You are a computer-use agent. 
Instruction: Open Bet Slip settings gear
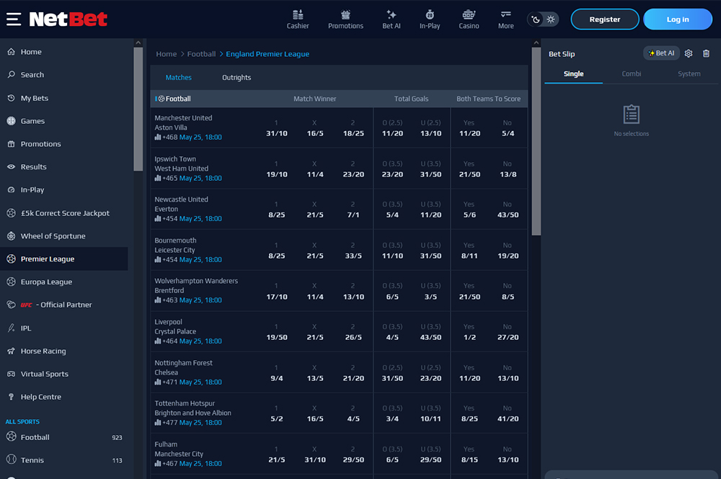coord(689,54)
